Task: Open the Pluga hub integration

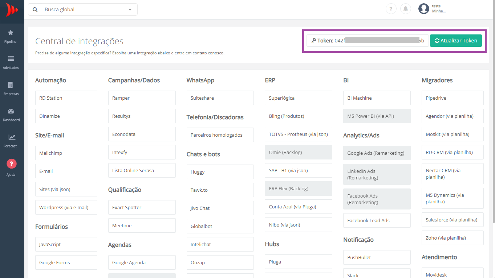Action: pos(299,262)
